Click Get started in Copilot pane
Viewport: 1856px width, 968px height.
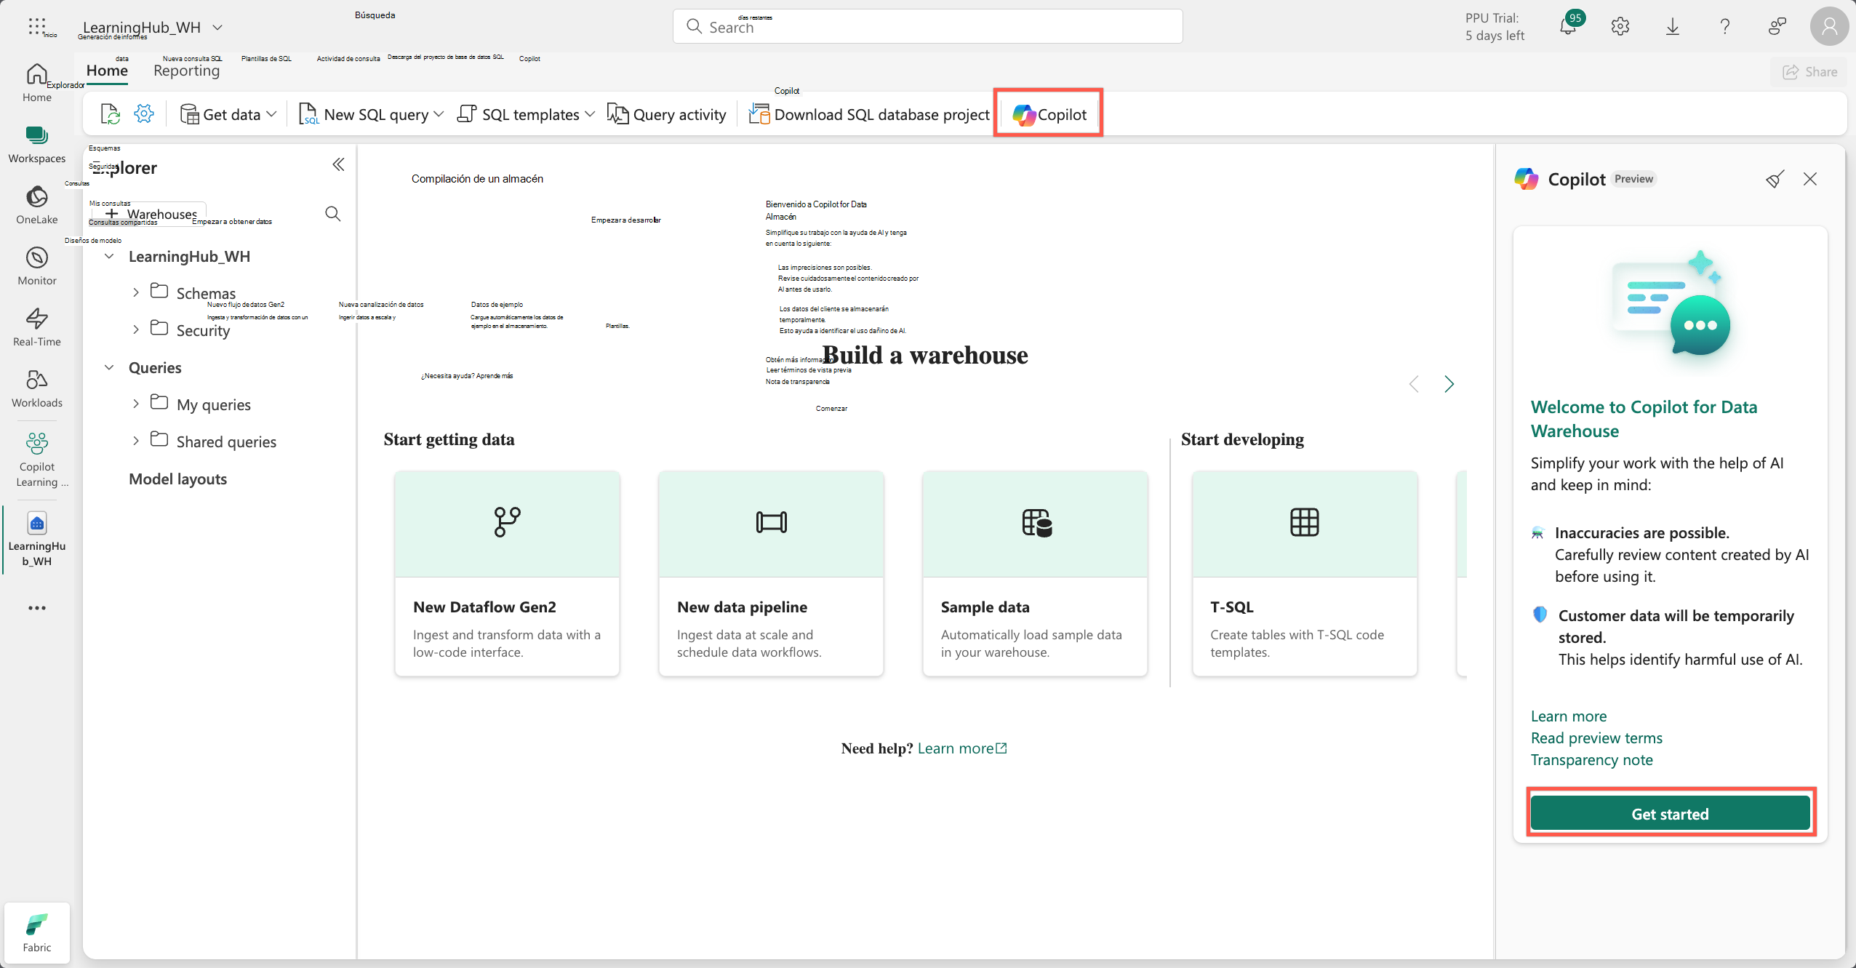pos(1670,814)
